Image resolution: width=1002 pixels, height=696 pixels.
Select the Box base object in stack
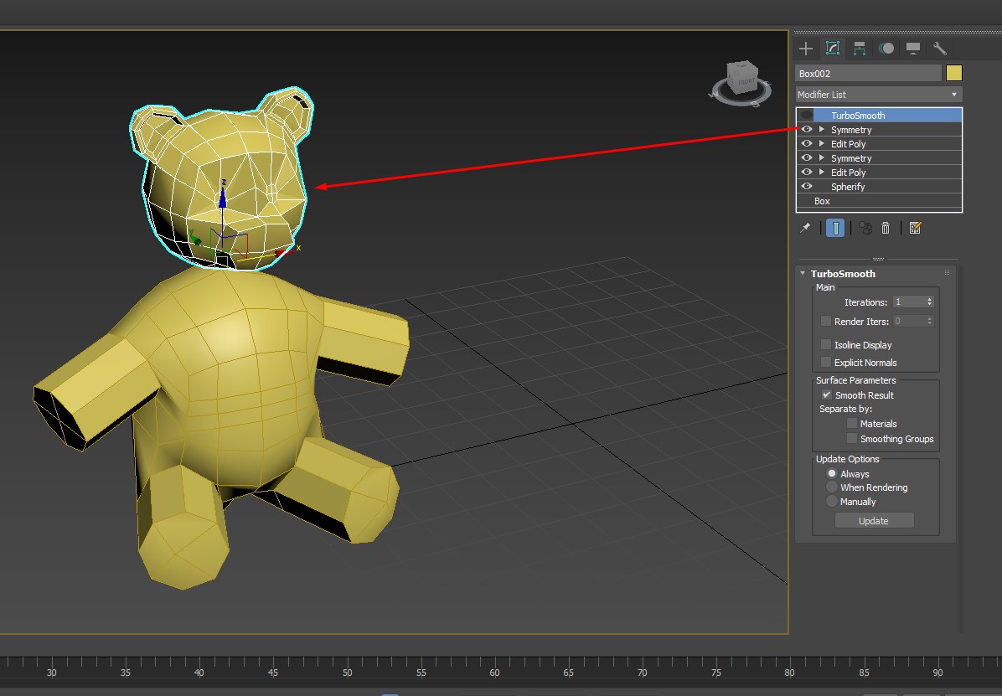pos(822,201)
